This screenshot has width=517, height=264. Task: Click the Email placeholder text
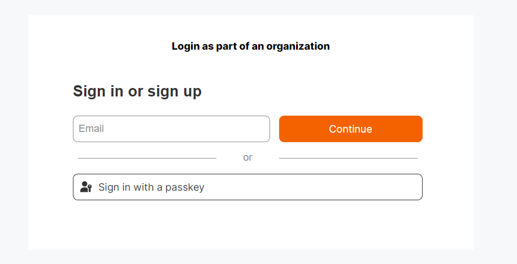coord(92,129)
